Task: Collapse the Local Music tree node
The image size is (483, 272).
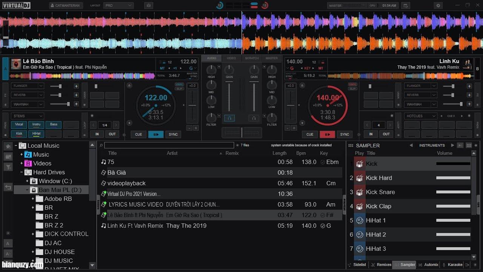Action: tap(16, 145)
